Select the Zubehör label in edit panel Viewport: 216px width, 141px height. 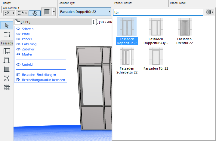click(28, 49)
